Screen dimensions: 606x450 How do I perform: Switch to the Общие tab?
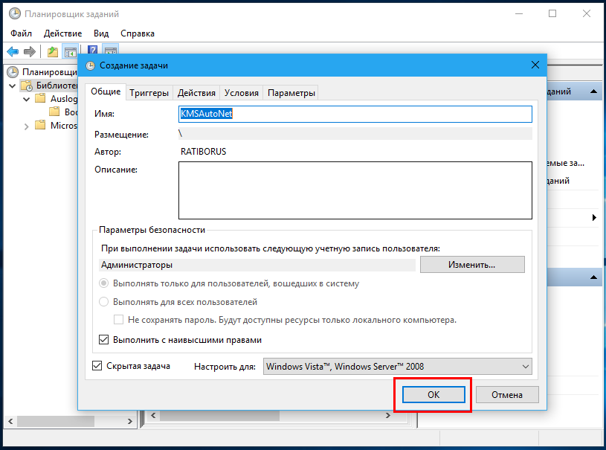[x=106, y=91]
